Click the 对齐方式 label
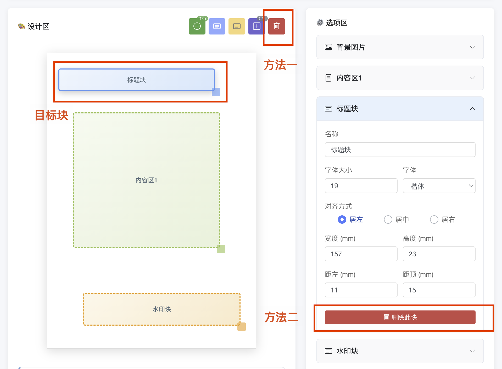 pos(338,206)
